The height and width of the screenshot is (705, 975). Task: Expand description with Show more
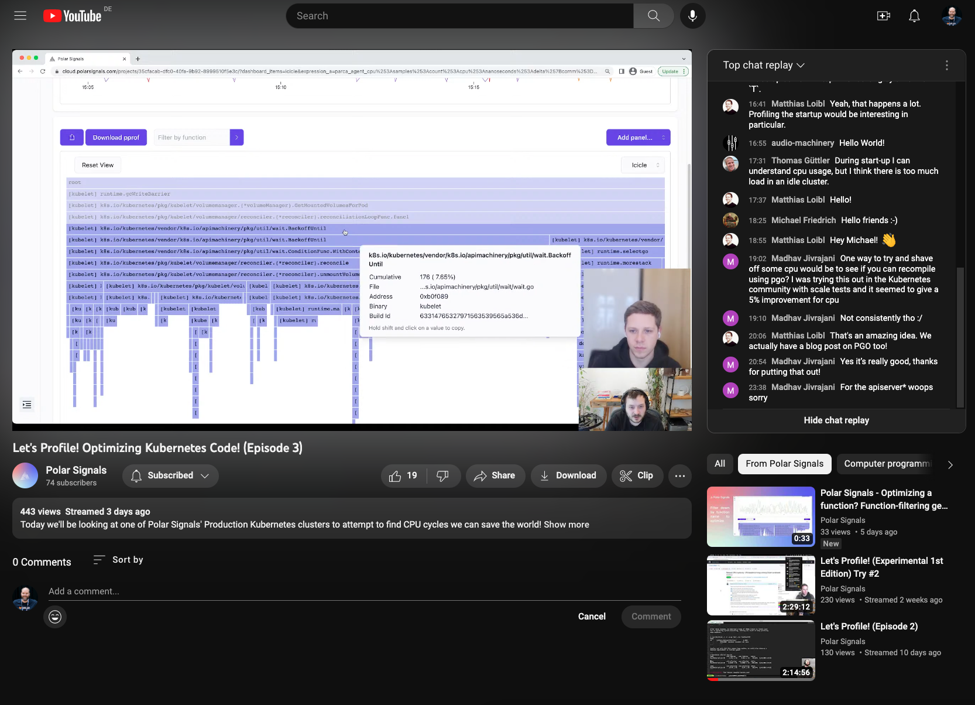[566, 525]
